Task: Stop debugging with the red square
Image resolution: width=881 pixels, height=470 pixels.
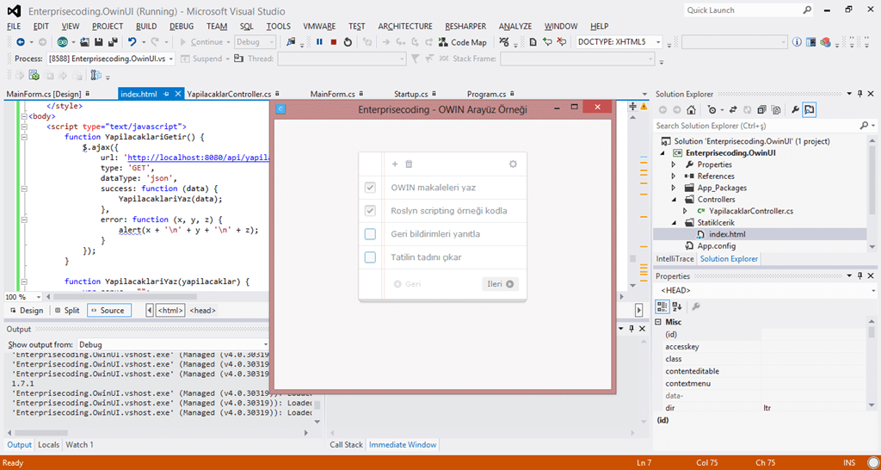Action: [x=334, y=42]
